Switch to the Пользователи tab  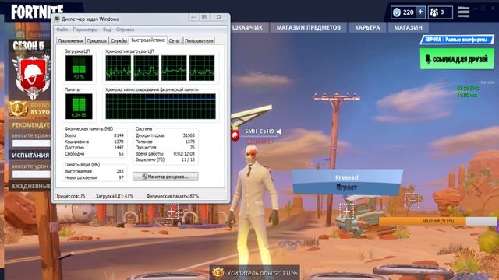coord(199,41)
